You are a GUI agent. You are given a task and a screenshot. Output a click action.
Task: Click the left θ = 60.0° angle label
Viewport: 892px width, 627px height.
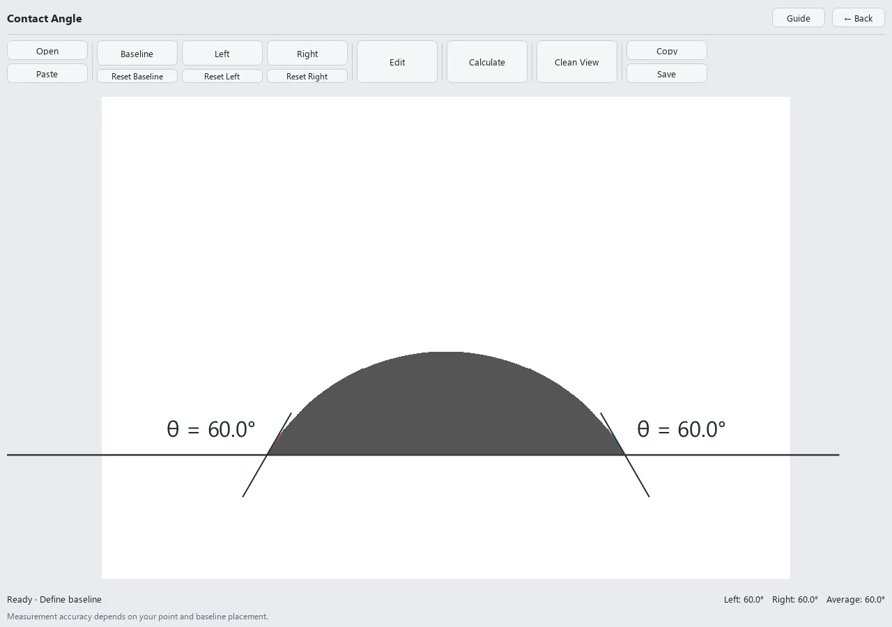coord(211,429)
